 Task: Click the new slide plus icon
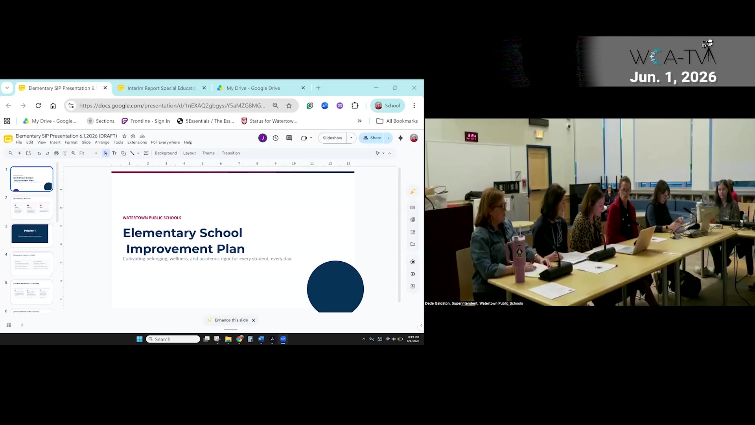(x=19, y=153)
